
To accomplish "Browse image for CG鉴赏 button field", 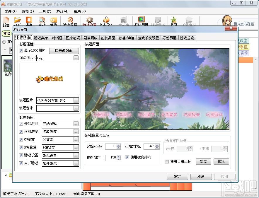I will (76, 139).
